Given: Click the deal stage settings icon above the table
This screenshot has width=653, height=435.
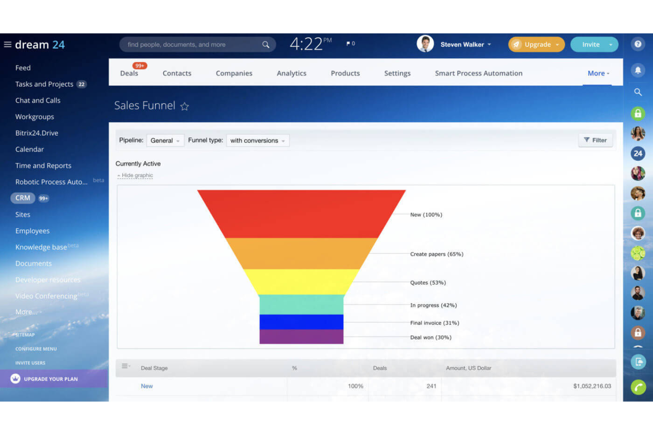Looking at the screenshot, I should (x=125, y=365).
